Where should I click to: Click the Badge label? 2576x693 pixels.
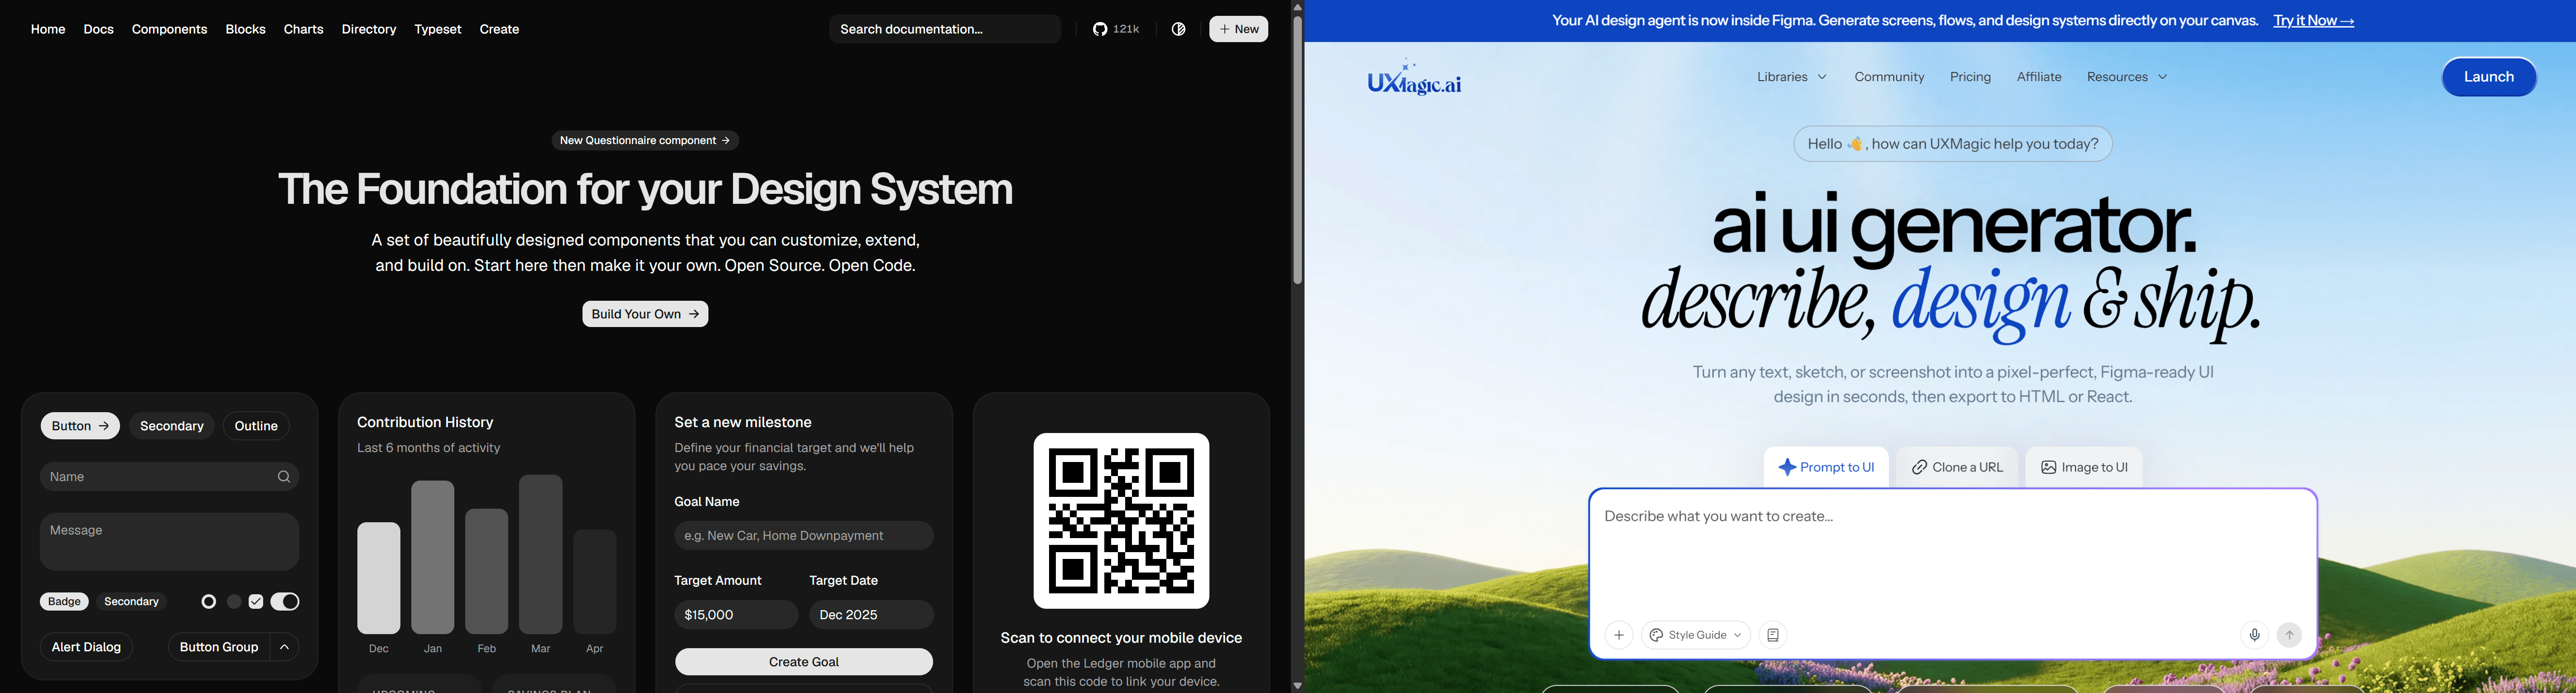(64, 602)
